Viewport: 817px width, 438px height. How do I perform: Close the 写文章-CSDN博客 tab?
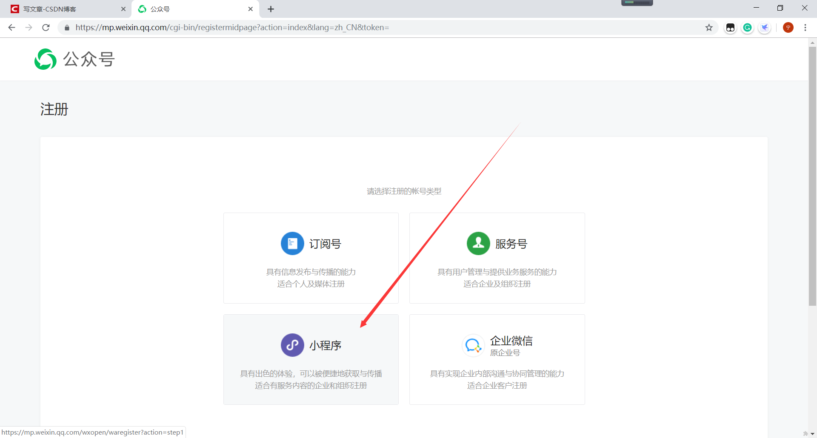click(x=123, y=9)
